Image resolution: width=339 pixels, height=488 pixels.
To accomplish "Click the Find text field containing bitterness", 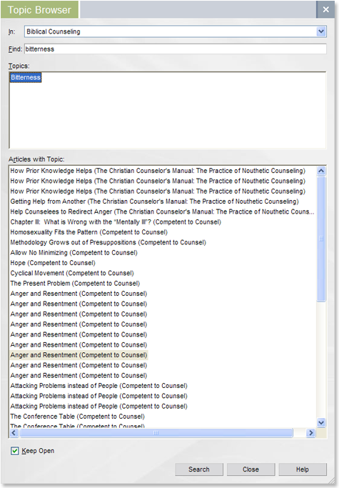I will [176, 49].
